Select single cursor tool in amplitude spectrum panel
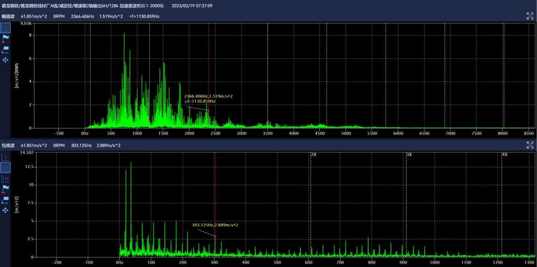Image resolution: width=537 pixels, height=267 pixels. 5,28
